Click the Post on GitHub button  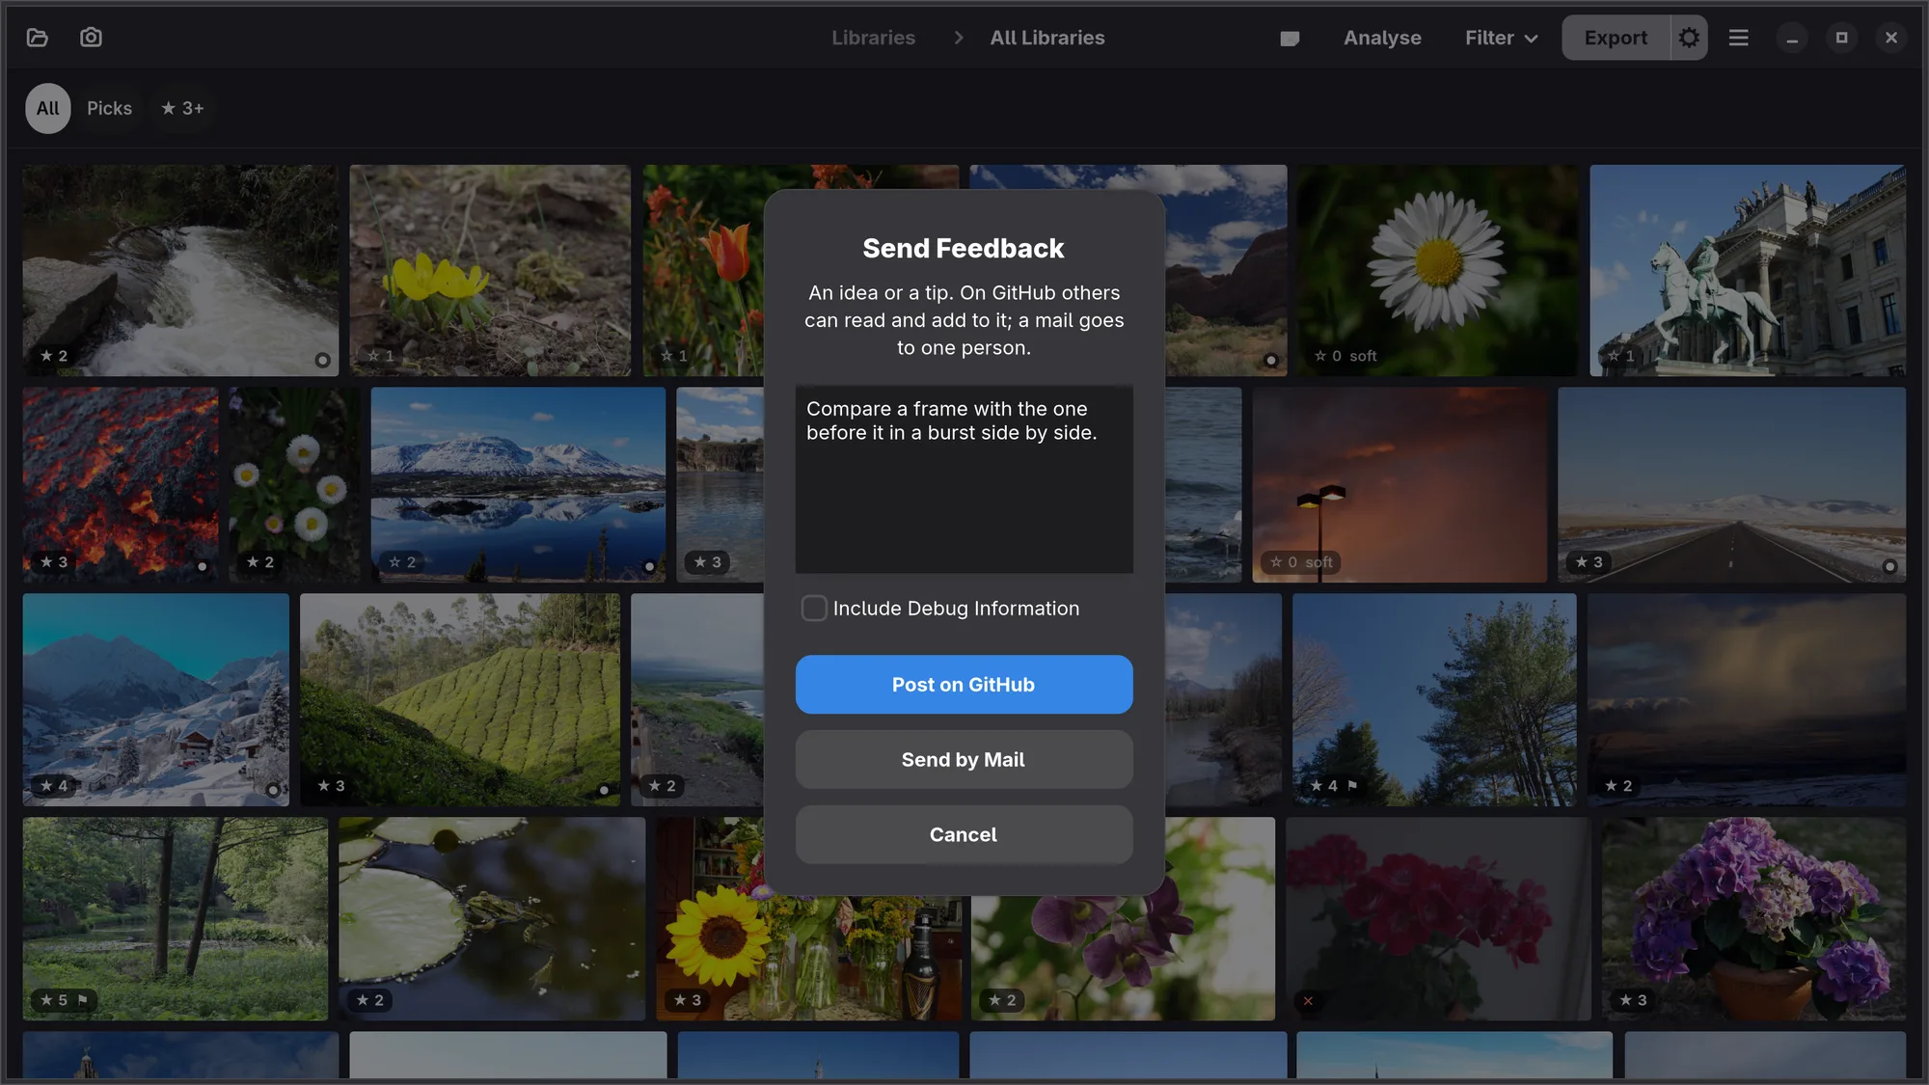pos(964,685)
